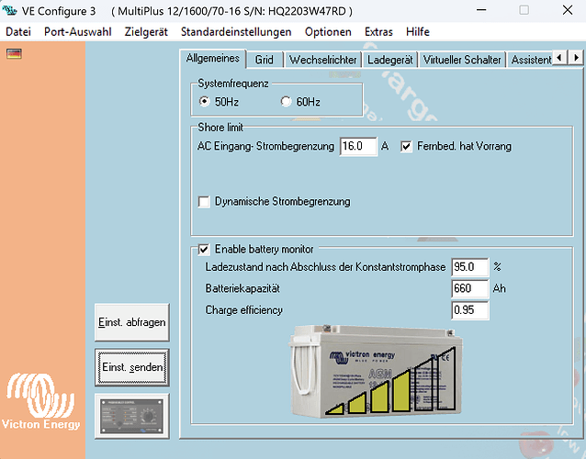
Task: Open the Extras menu
Action: click(378, 32)
